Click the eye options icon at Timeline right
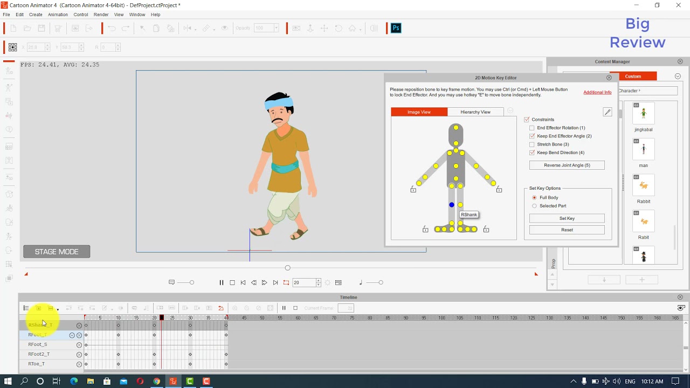The width and height of the screenshot is (690, 388). click(681, 308)
